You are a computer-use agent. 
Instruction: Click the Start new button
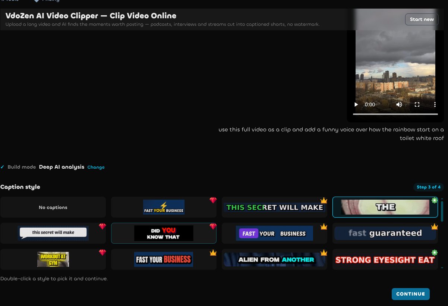point(422,19)
